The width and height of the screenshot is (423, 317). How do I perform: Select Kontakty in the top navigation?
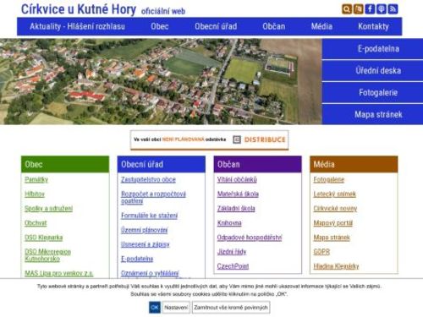point(373,26)
